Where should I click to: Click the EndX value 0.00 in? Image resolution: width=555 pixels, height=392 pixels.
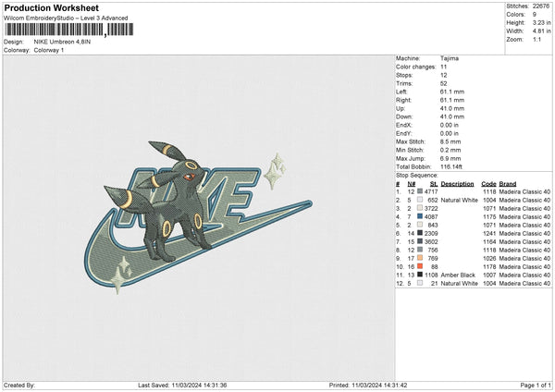click(450, 125)
